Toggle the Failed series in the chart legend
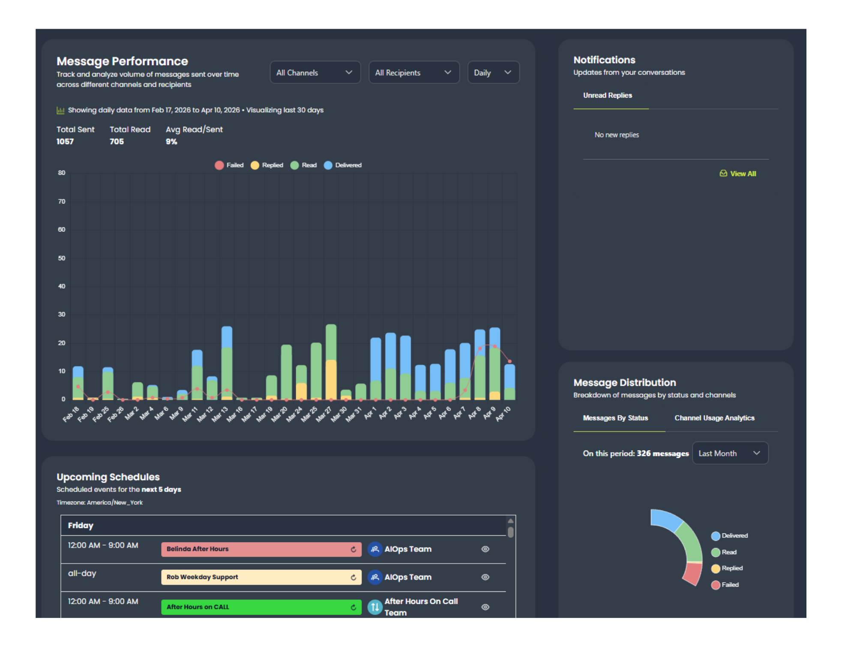The height and width of the screenshot is (647, 857). pos(230,165)
